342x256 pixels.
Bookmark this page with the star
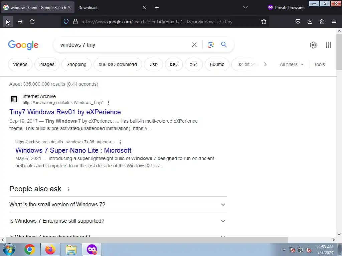point(264,22)
